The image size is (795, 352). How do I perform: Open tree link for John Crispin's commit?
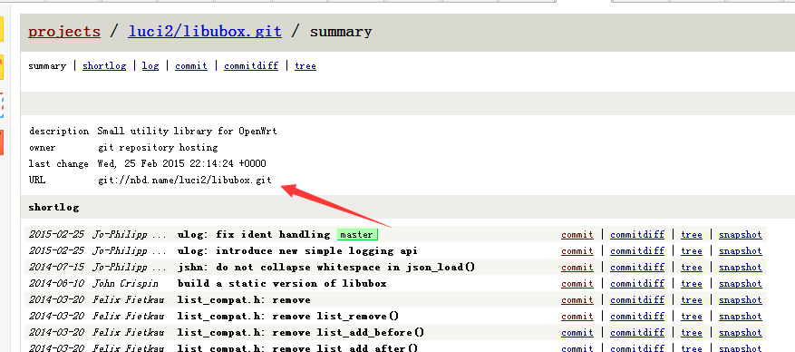[692, 284]
